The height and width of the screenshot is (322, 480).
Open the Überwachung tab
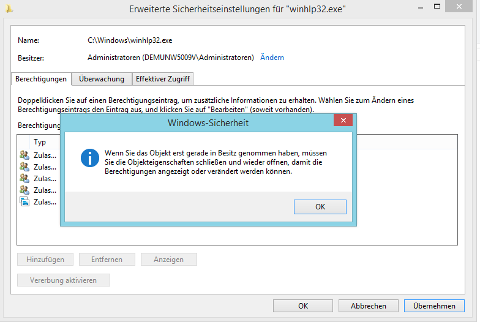click(x=102, y=79)
